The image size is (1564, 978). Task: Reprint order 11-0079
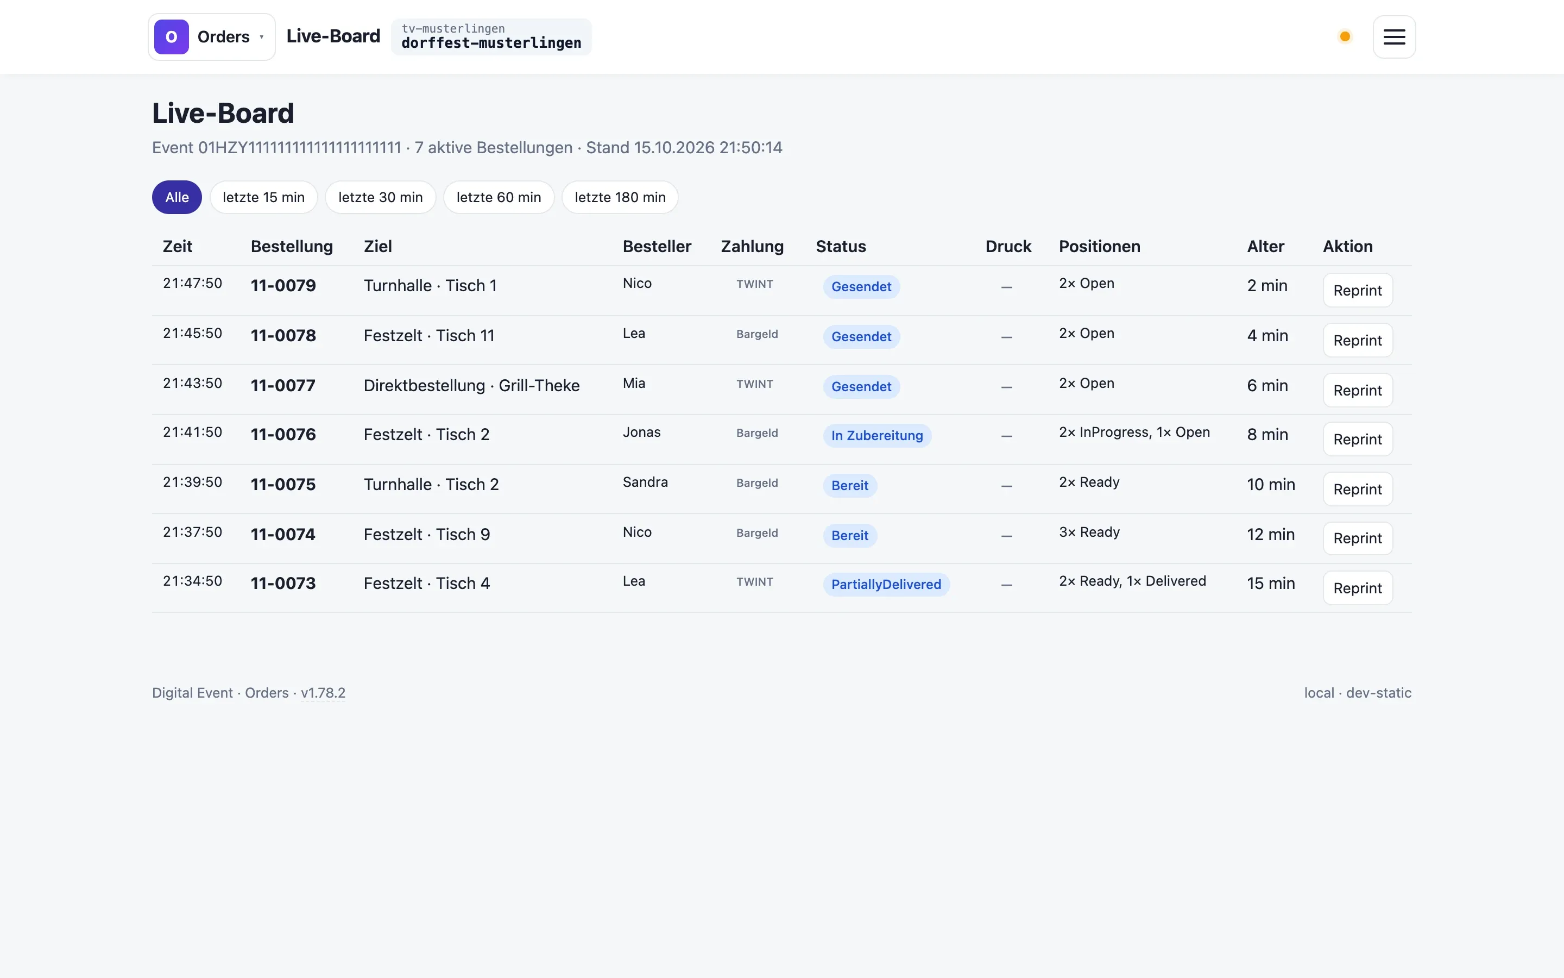click(1357, 291)
